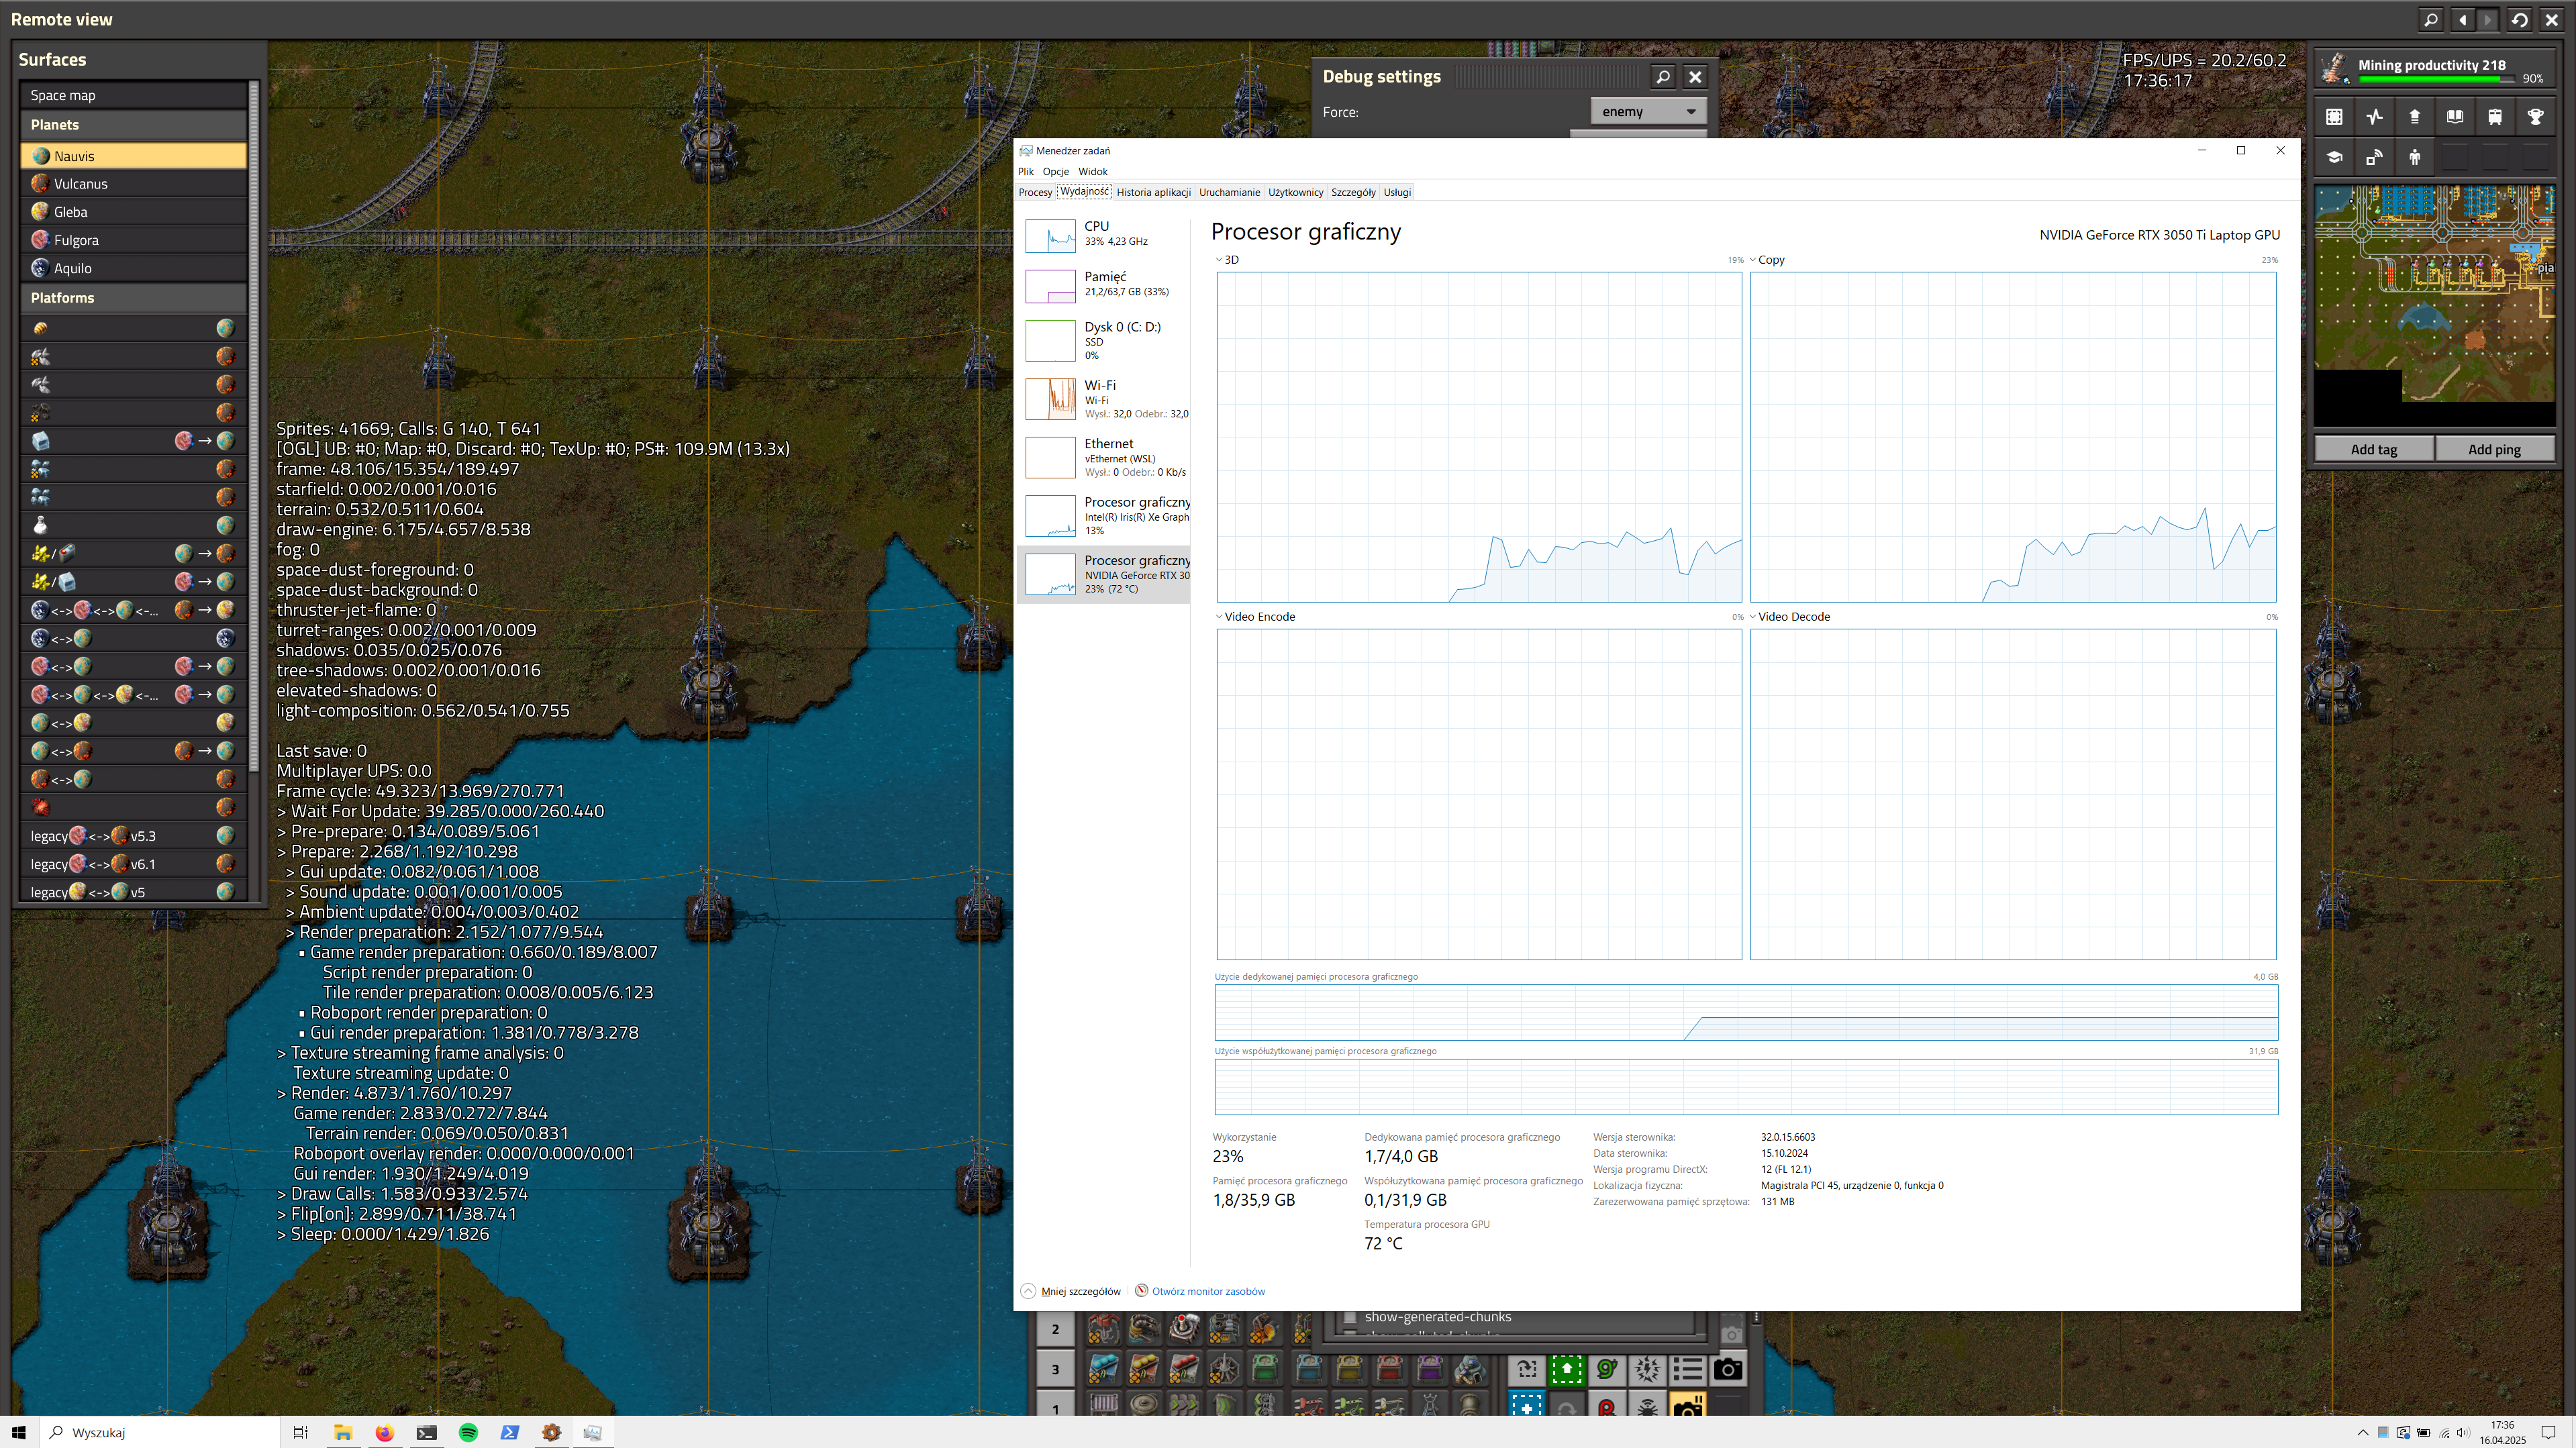Viewport: 2576px width, 1448px height.
Task: Select Vulcanus in the Planets list
Action: pyautogui.click(x=133, y=184)
